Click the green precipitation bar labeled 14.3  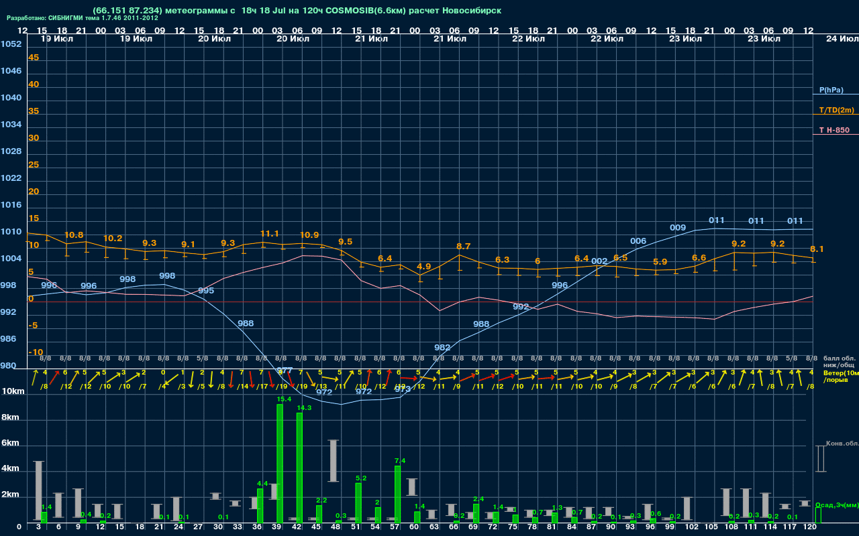tap(299, 468)
